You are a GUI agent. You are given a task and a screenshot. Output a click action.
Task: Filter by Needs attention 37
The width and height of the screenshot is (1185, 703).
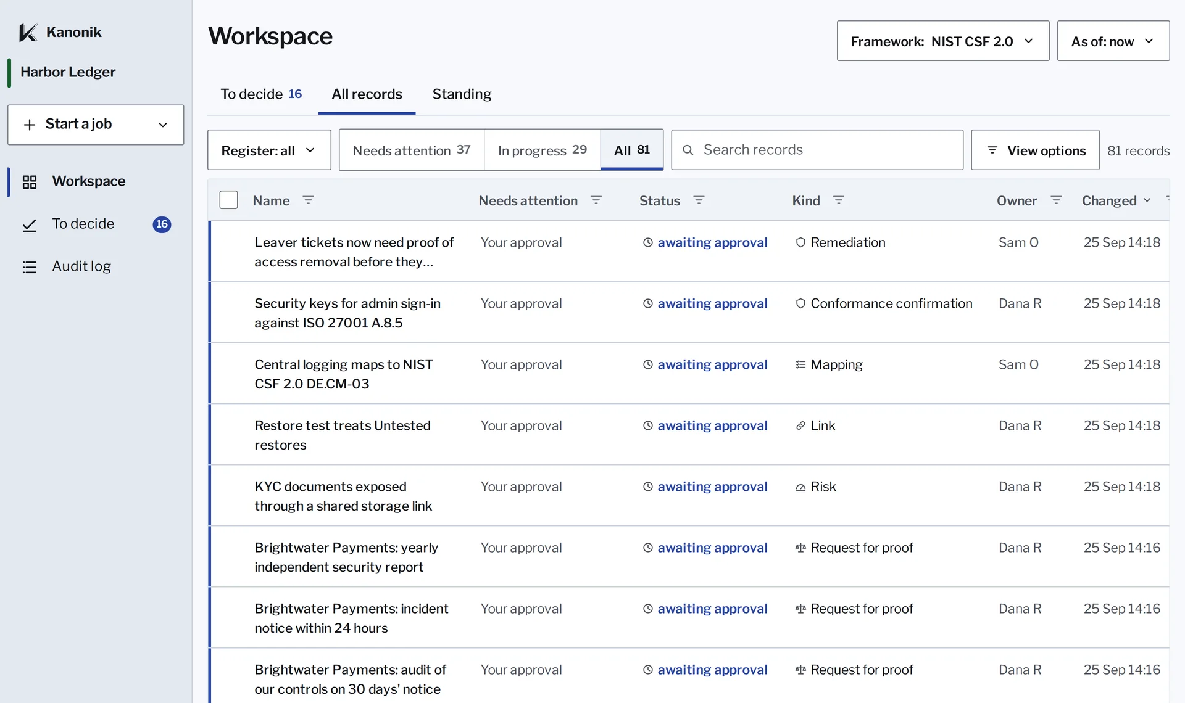(412, 150)
